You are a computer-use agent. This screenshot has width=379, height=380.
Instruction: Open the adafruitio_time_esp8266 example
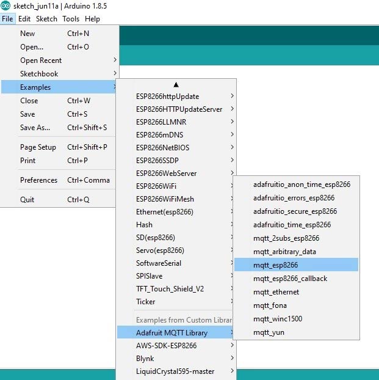(296, 225)
